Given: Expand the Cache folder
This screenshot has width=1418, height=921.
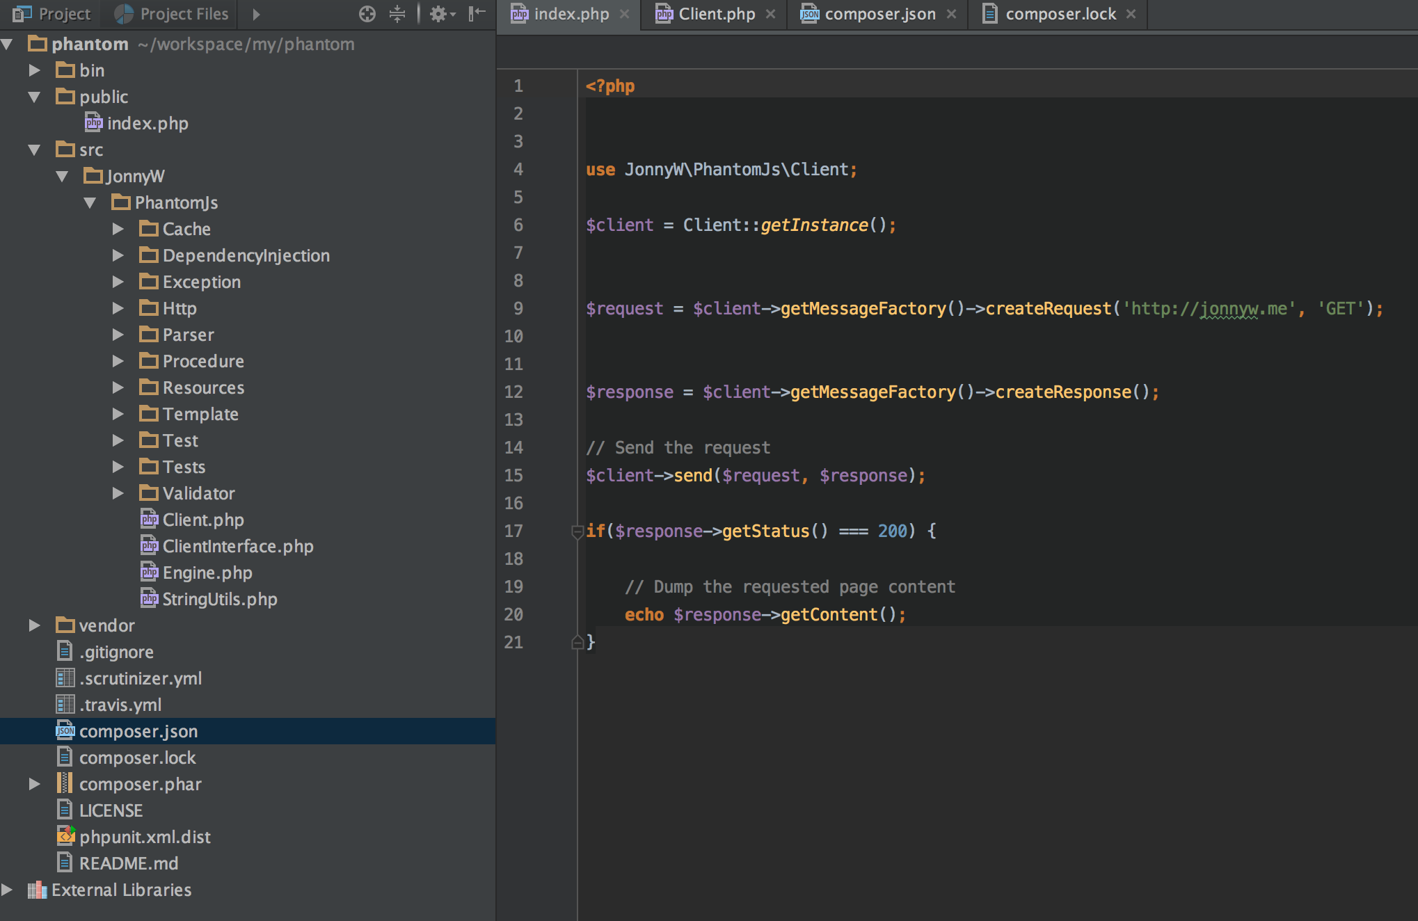Looking at the screenshot, I should 118,229.
